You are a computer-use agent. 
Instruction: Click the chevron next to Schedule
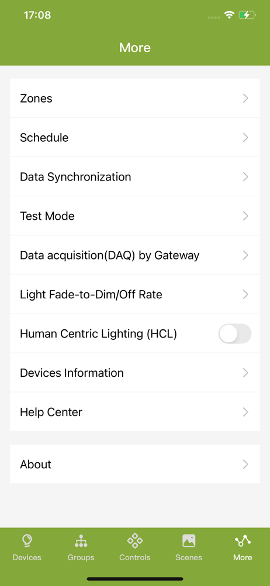click(245, 138)
